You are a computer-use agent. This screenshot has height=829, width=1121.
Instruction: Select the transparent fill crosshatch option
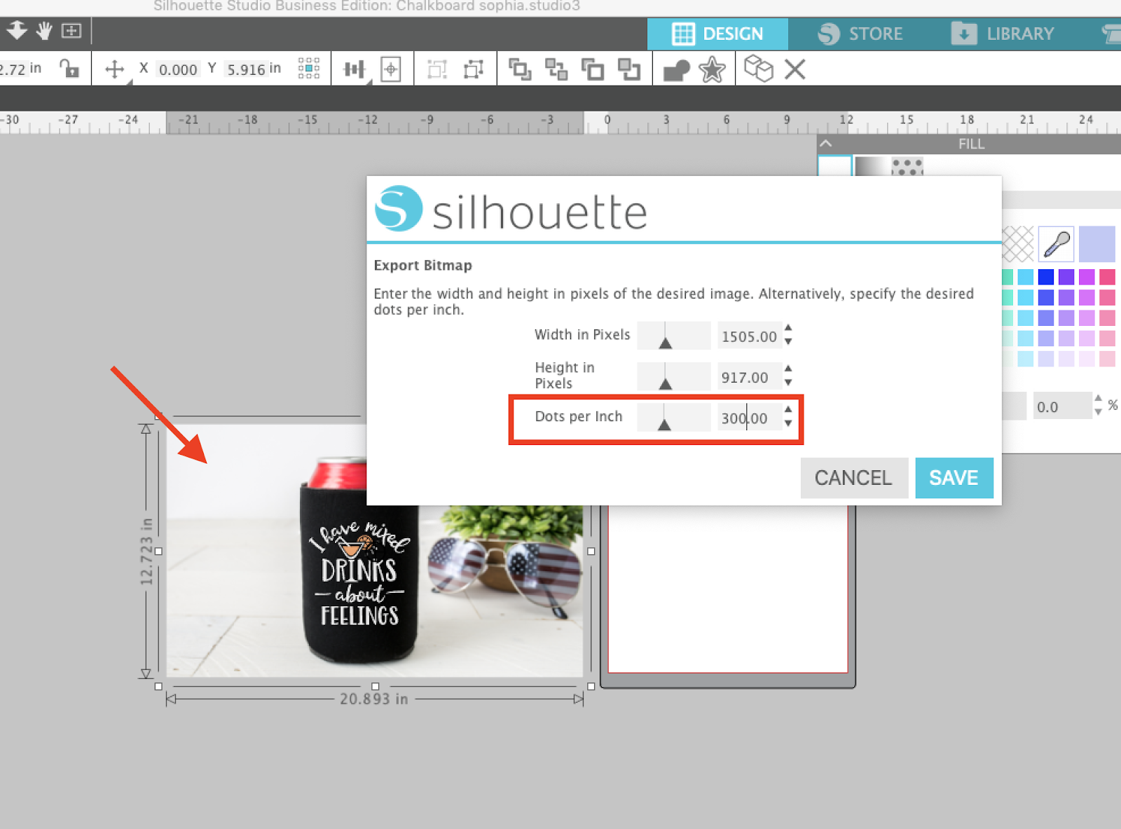1017,245
